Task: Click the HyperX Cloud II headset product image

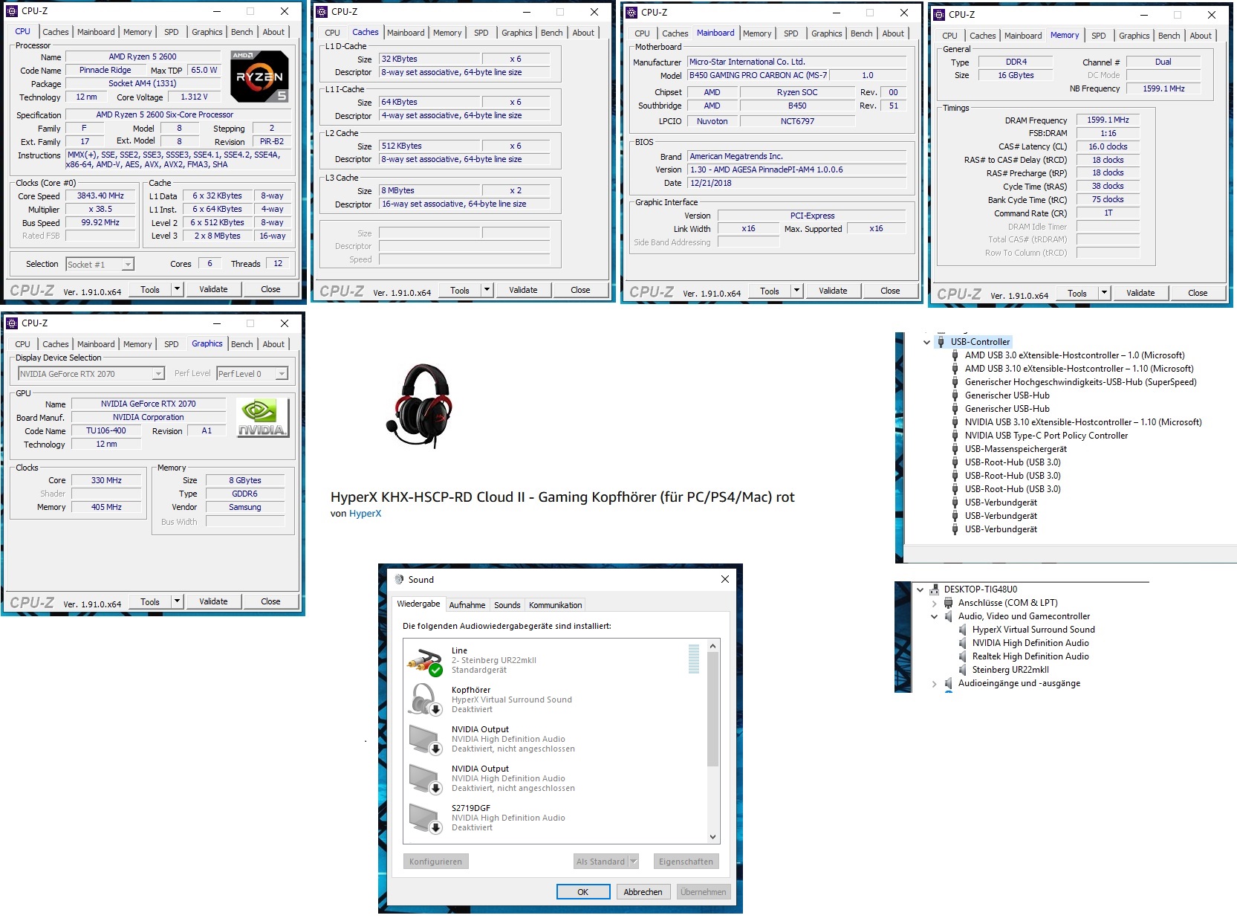Action: tap(418, 406)
